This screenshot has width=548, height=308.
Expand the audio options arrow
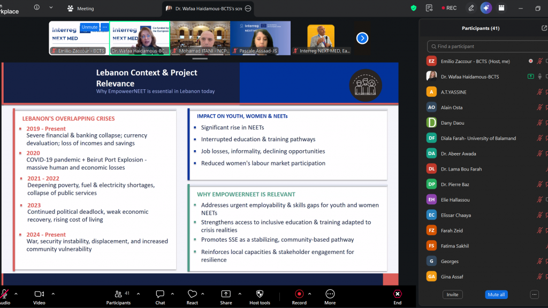(x=16, y=294)
